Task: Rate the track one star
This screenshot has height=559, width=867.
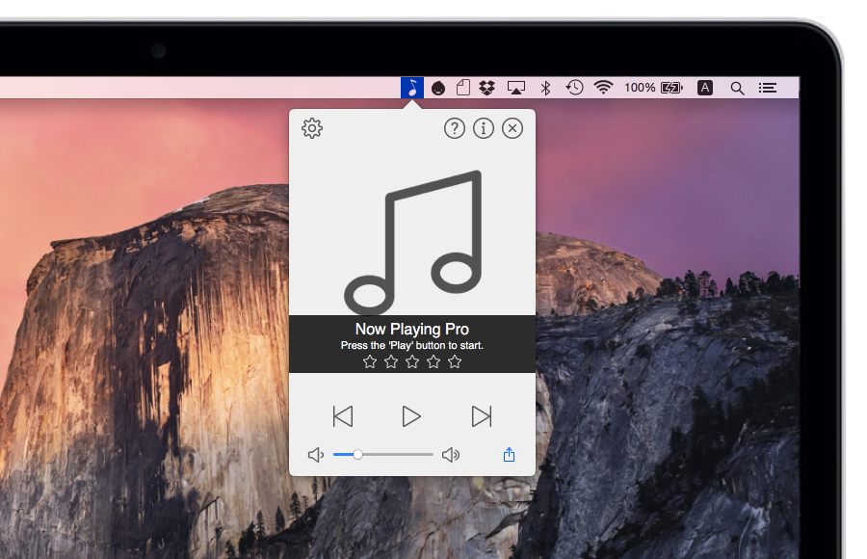Action: click(370, 362)
